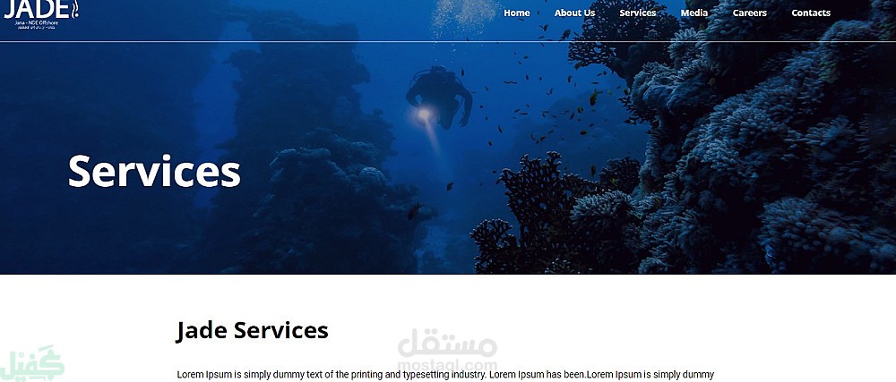Screen dimensions: 896x382
Task: Click the JADE logo in header
Action: coord(41,13)
